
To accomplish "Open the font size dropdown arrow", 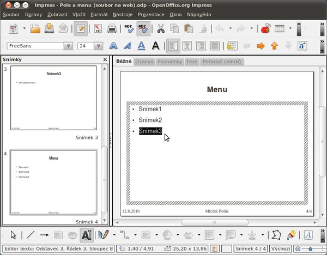I will [x=99, y=46].
